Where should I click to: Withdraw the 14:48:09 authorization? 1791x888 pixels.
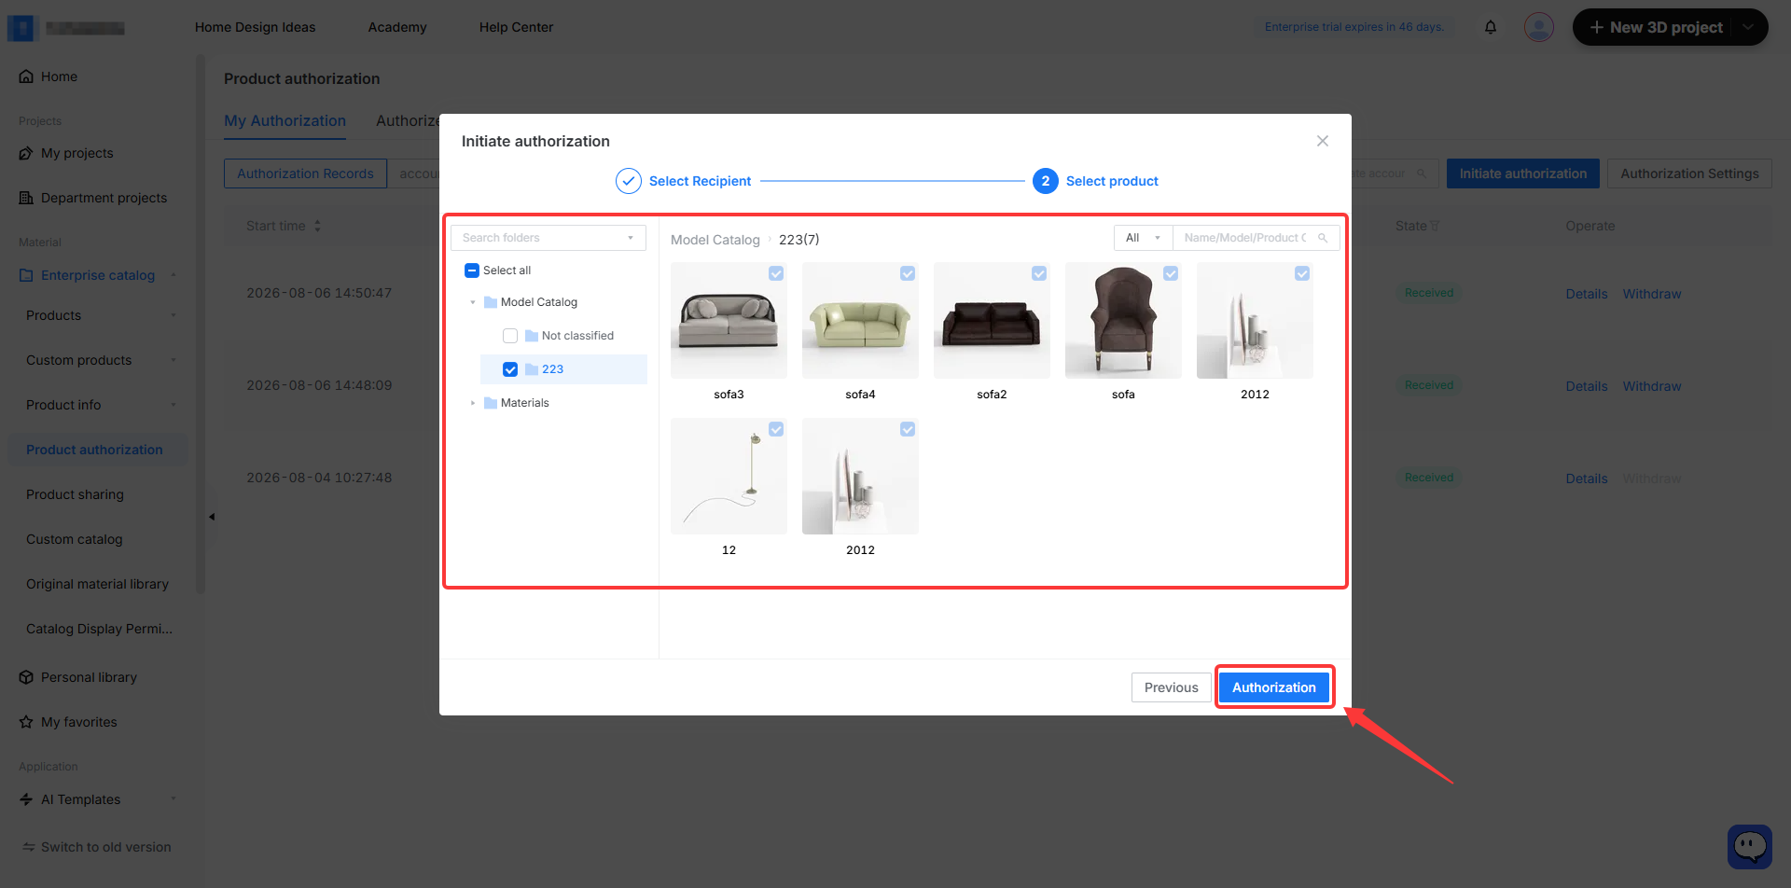(1651, 386)
